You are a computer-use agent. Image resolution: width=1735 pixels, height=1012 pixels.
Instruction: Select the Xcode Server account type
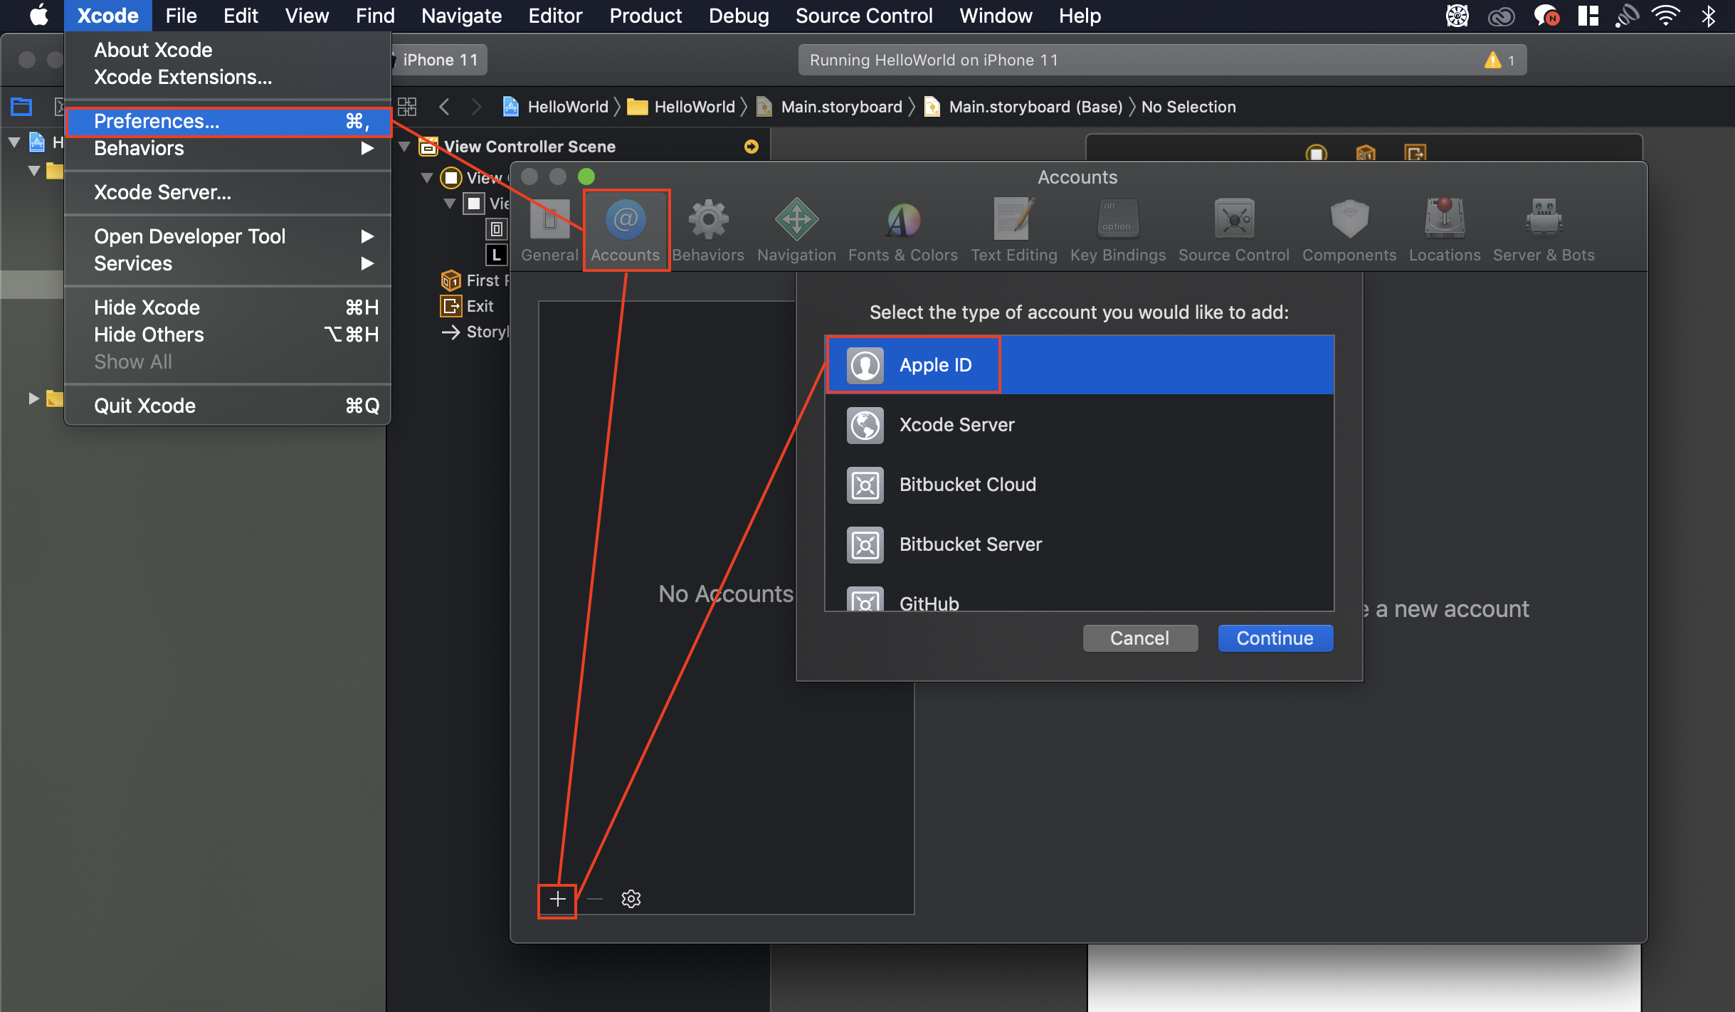(x=1080, y=425)
